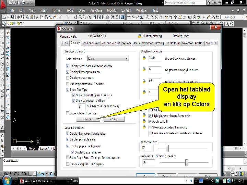Click the Number of seconds to delay field

pyautogui.click(x=82, y=106)
